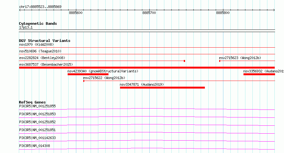Select the 17p13.1 band label
Image resolution: width=284 pixels, height=153 pixels.
pos(26,27)
